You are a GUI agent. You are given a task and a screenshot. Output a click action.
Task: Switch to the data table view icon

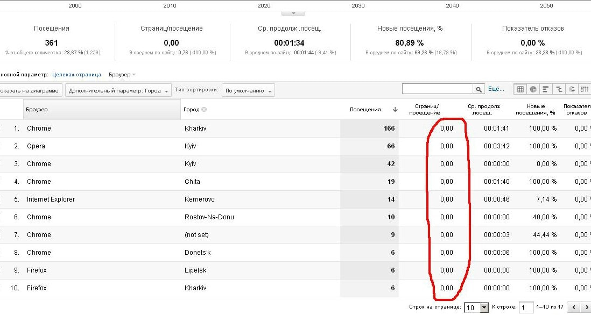(520, 89)
